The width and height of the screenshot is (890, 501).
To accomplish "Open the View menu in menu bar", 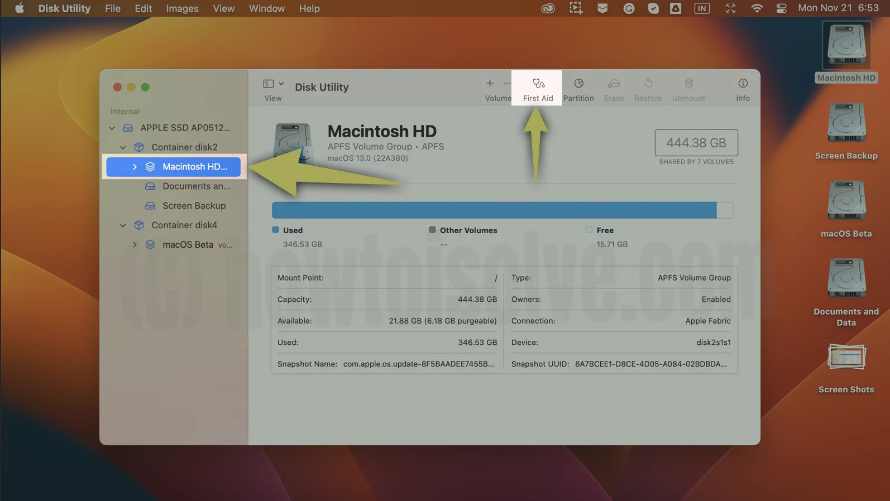I will 223,8.
